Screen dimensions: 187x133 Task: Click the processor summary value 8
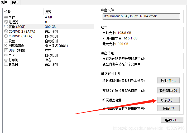[46, 22]
